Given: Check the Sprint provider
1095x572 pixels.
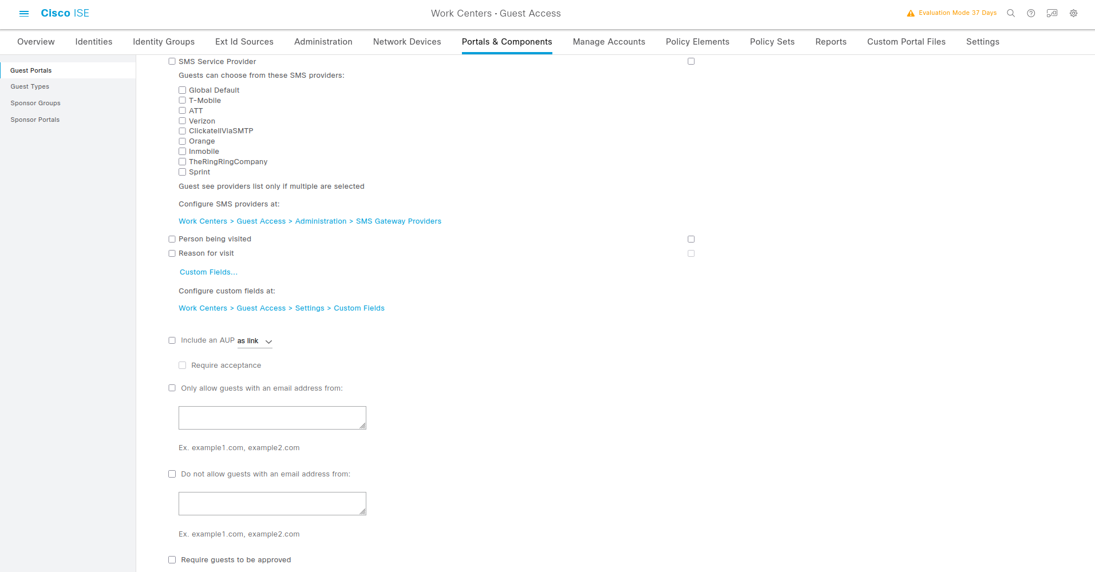Looking at the screenshot, I should [182, 172].
